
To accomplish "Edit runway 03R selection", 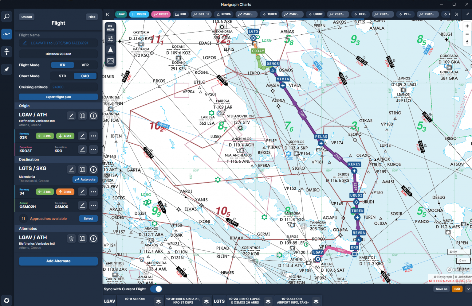I will (82, 136).
